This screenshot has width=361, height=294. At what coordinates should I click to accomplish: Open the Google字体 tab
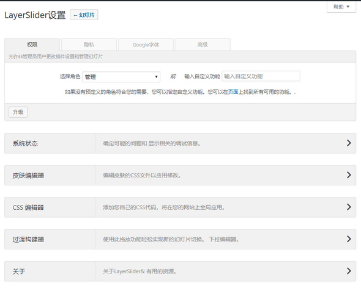(x=146, y=45)
